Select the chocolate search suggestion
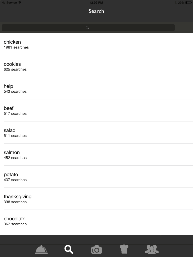 pyautogui.click(x=96, y=221)
